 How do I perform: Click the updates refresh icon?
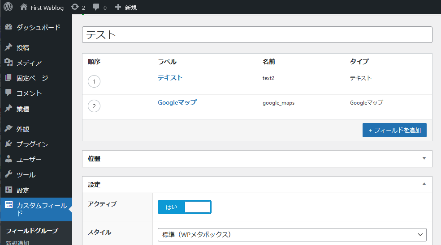[x=75, y=7]
